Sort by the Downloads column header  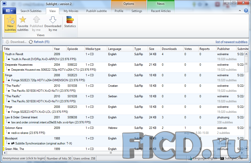[x=172, y=49]
